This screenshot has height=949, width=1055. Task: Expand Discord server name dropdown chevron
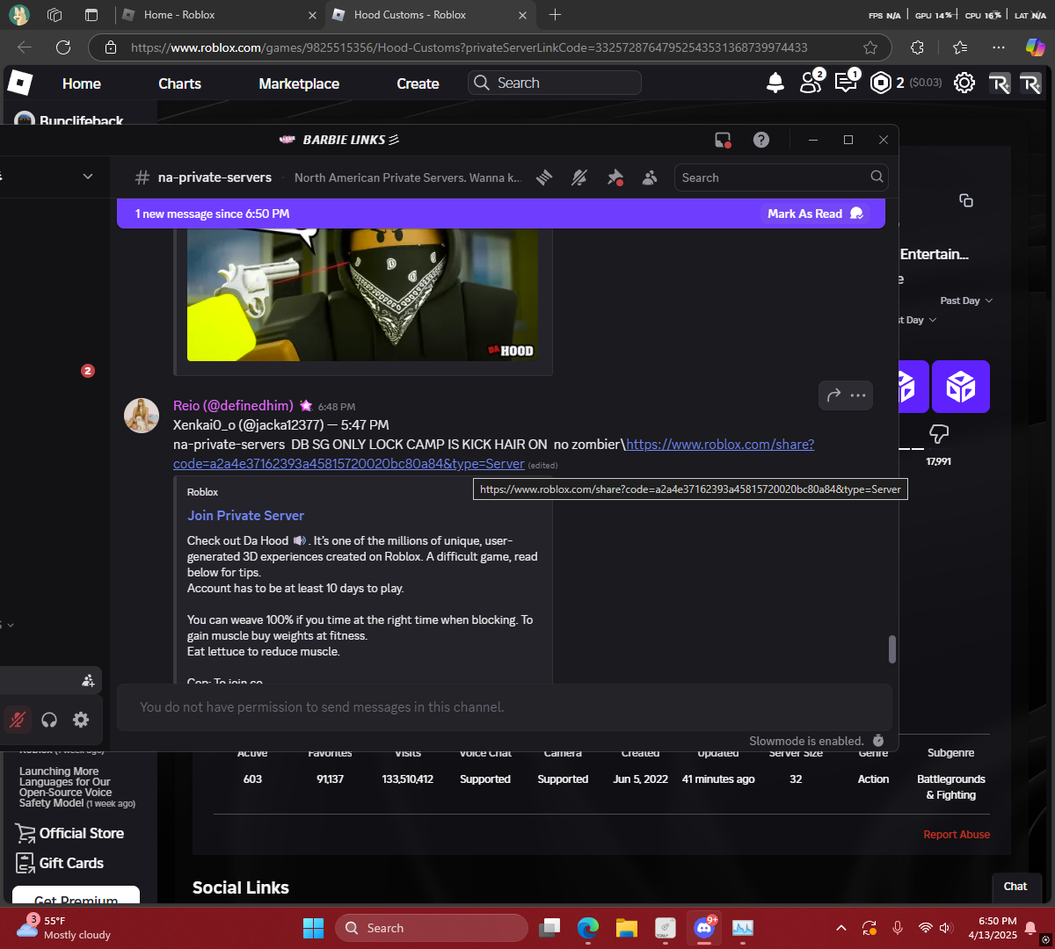[88, 177]
